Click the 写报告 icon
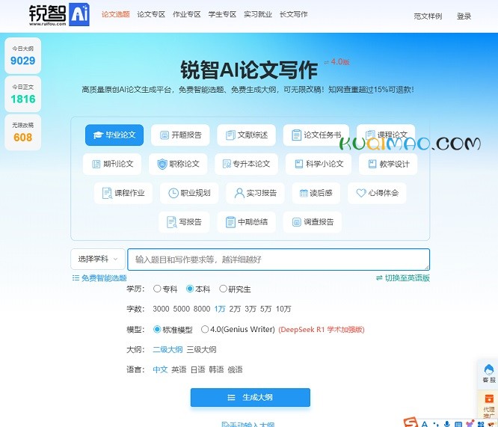 tap(171, 222)
